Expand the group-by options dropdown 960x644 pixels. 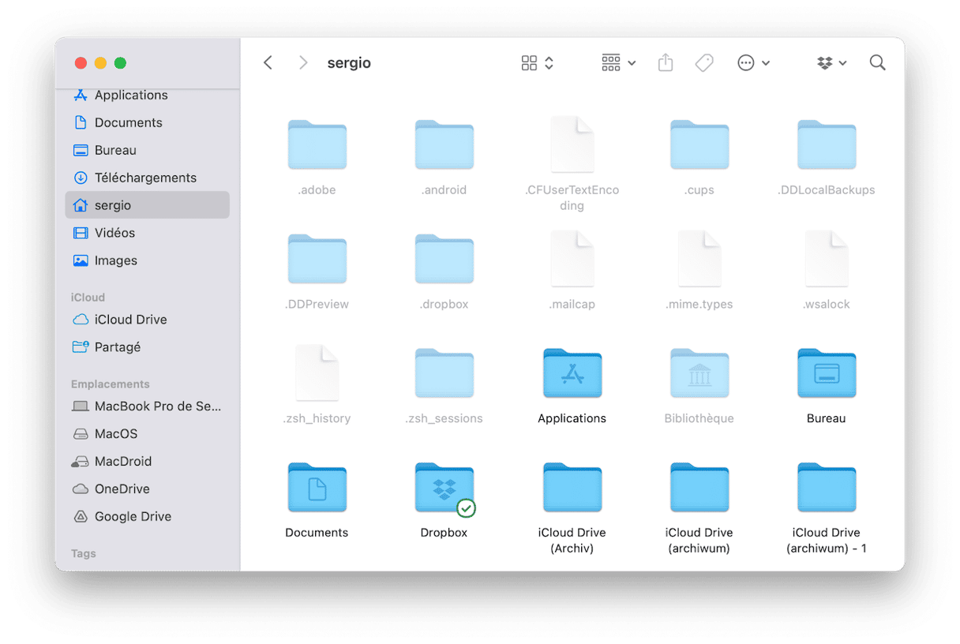(x=618, y=63)
